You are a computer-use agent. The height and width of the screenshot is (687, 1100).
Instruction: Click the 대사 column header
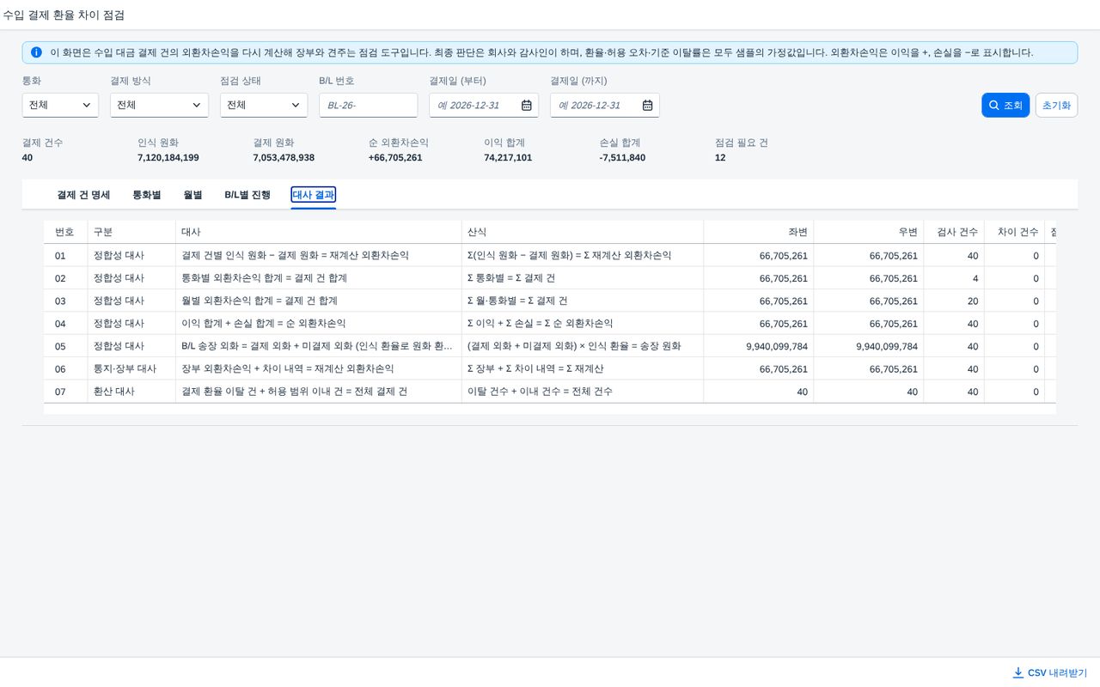coord(318,232)
